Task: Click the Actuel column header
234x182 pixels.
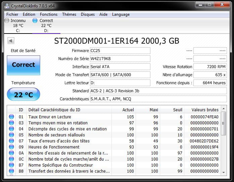Action: [x=124, y=110]
